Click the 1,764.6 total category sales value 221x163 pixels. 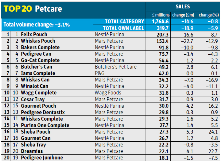161,21
